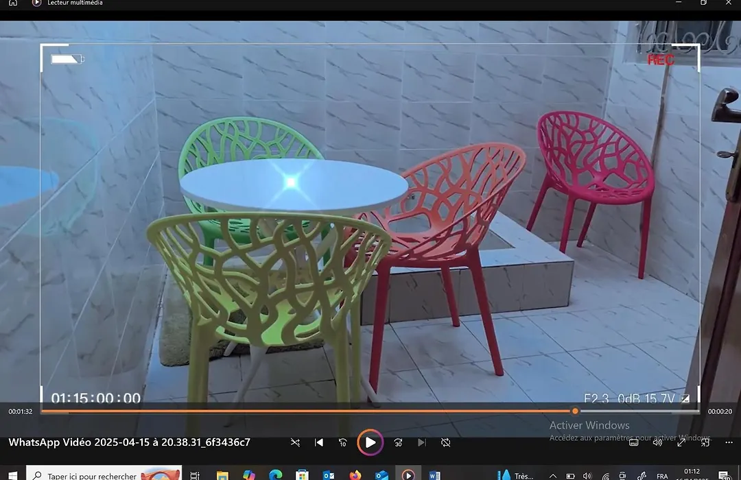
Task: Go to media player home
Action: [13, 3]
